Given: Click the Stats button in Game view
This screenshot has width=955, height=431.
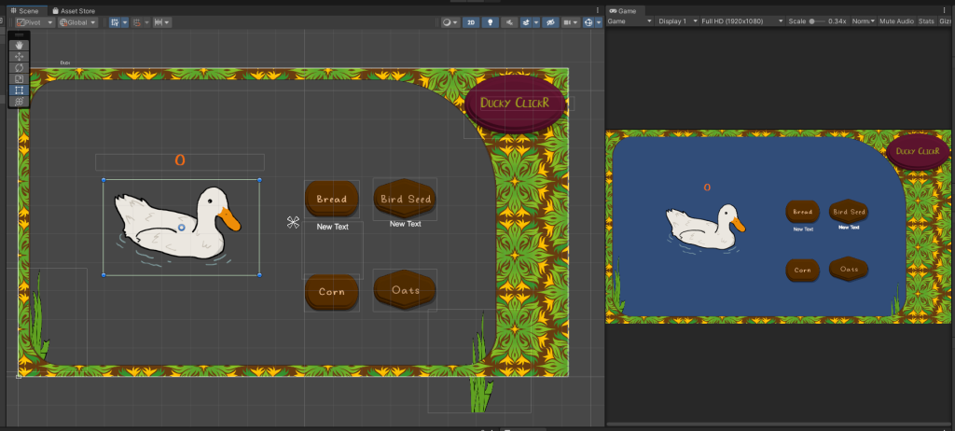Looking at the screenshot, I should [926, 21].
